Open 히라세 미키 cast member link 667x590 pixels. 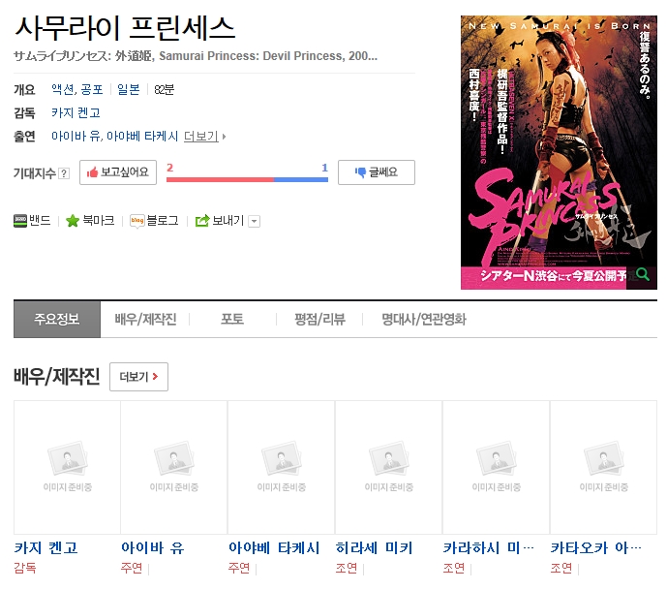374,548
